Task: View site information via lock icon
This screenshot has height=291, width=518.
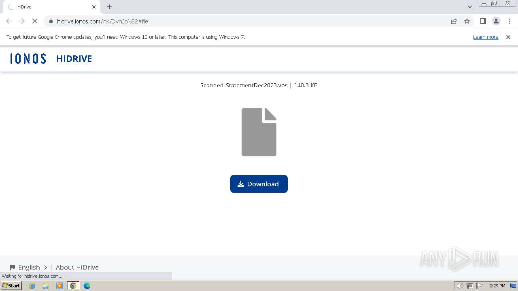Action: (x=51, y=21)
